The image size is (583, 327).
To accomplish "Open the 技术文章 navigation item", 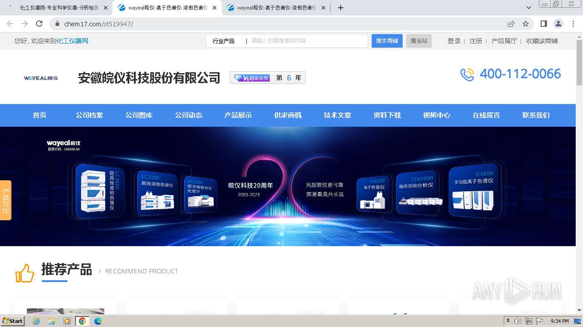I will click(x=338, y=115).
